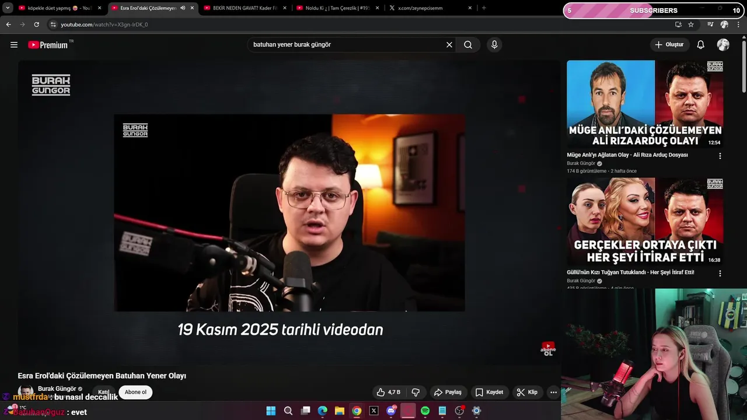
Task: Open Chrome media controls icon
Action: [710, 24]
